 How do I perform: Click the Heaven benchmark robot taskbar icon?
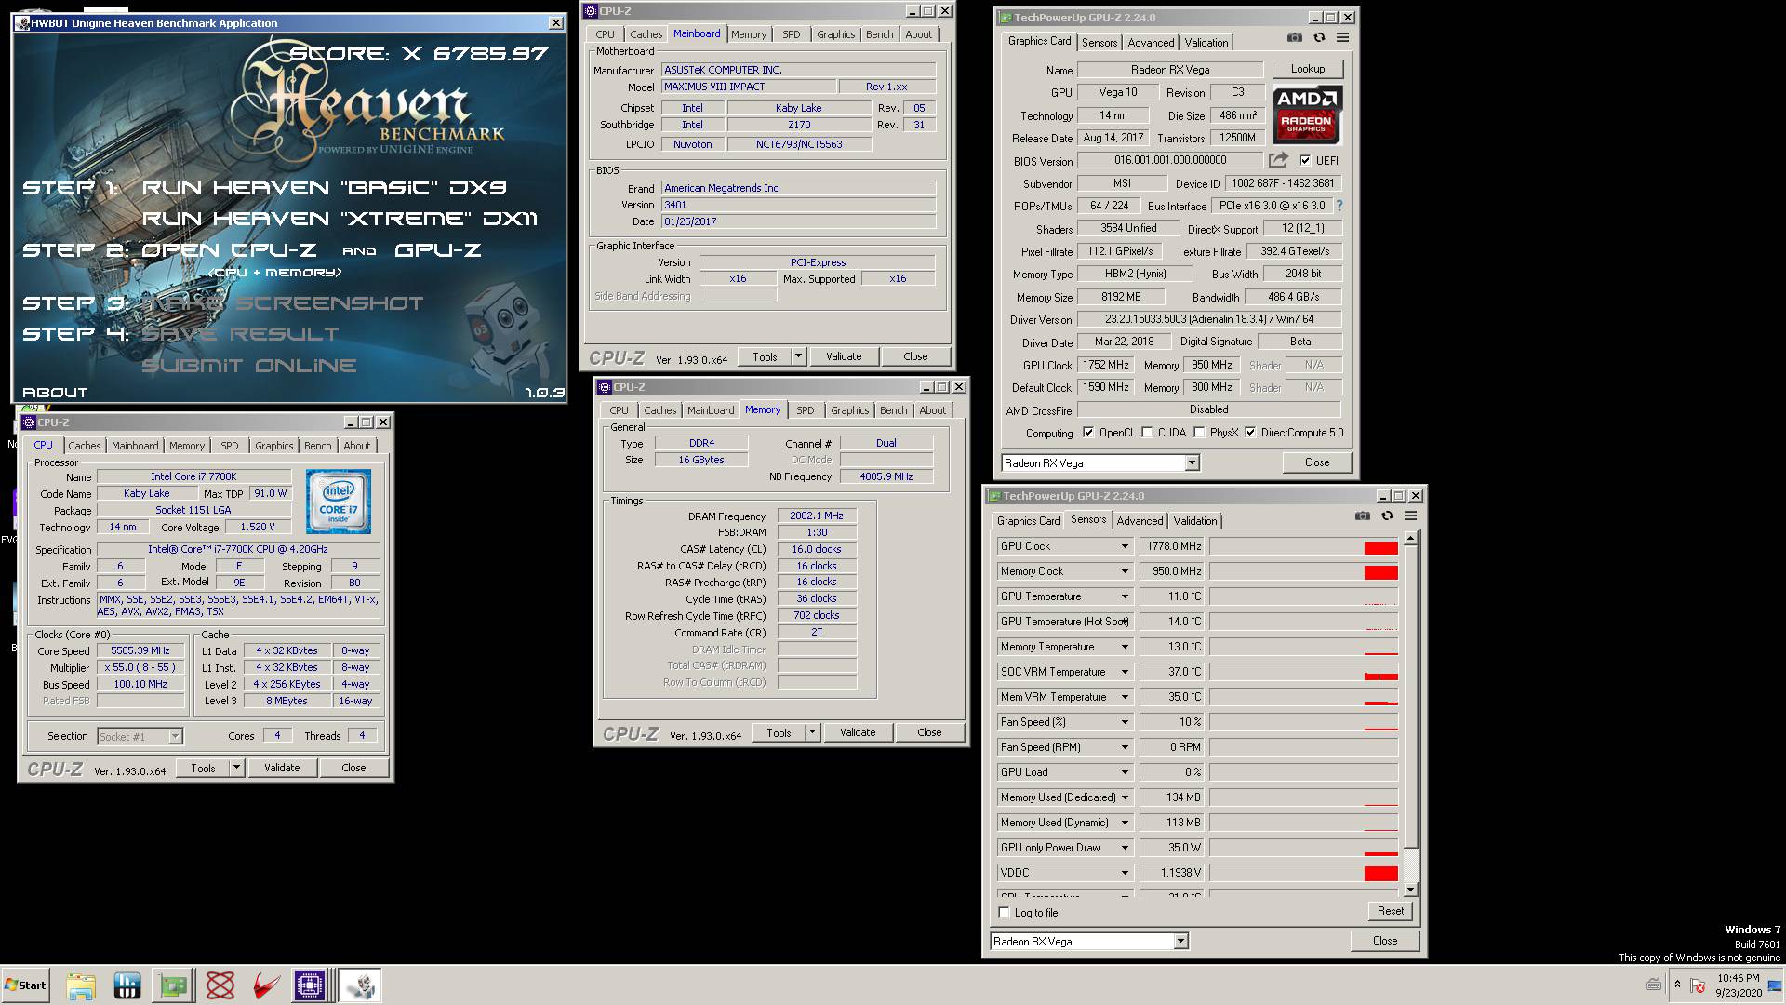359,985
